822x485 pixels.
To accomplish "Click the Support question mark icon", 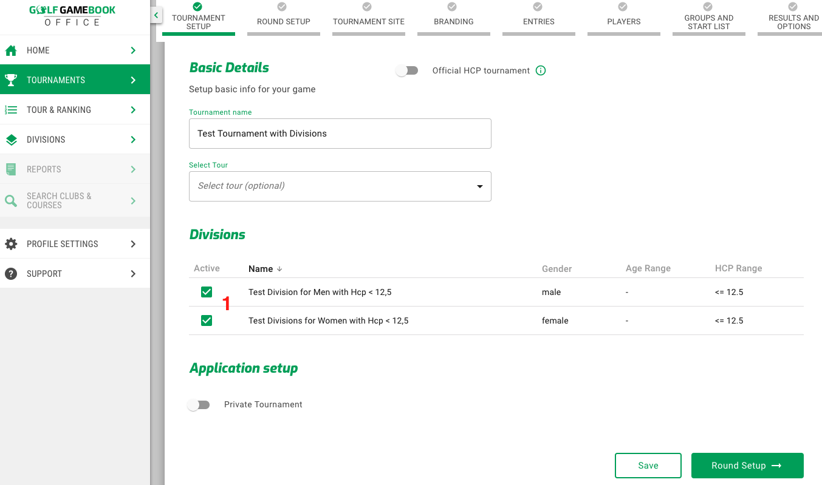I will (11, 273).
